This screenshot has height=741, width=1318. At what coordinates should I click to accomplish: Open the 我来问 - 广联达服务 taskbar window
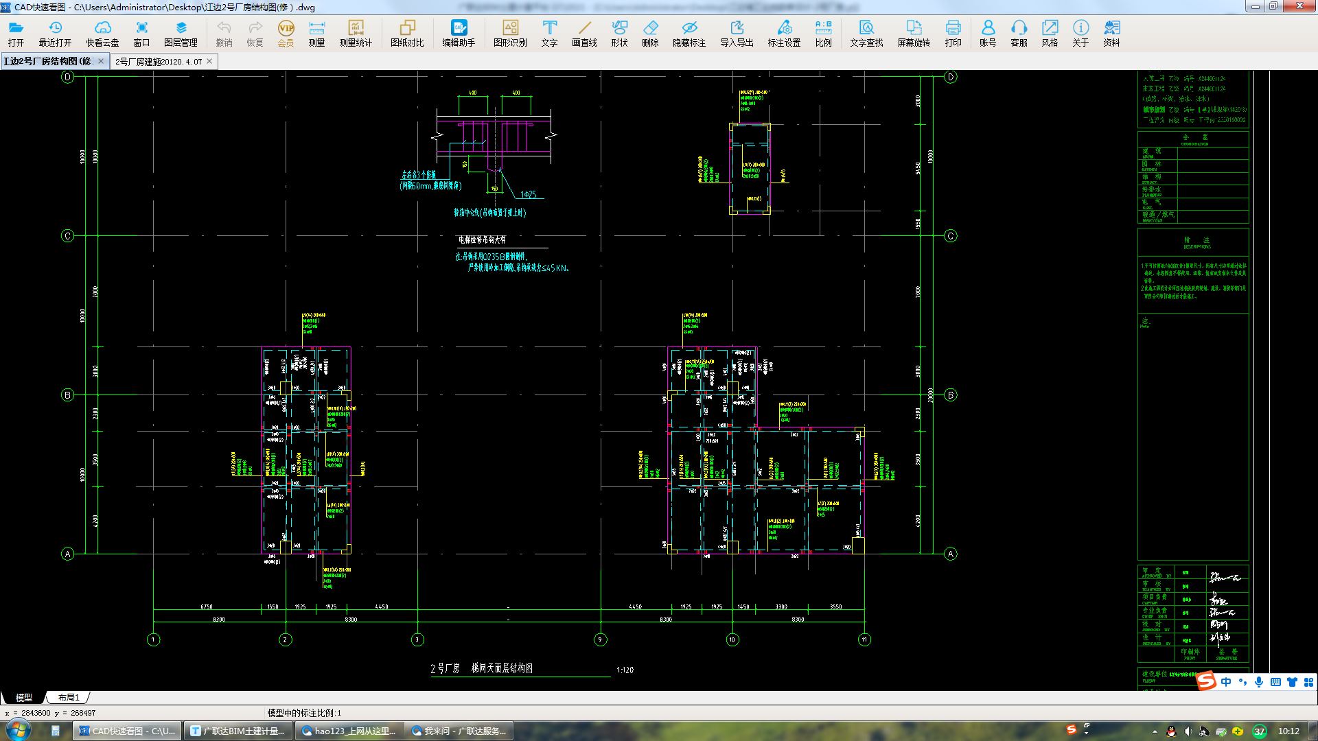point(459,731)
